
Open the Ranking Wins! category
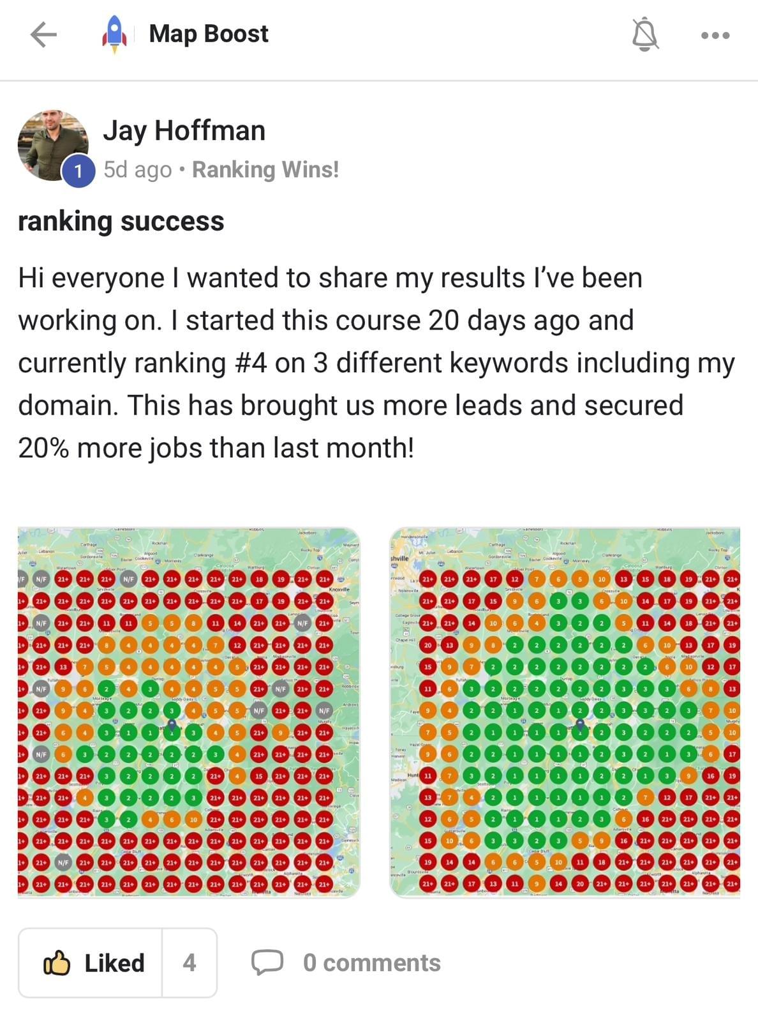point(265,169)
